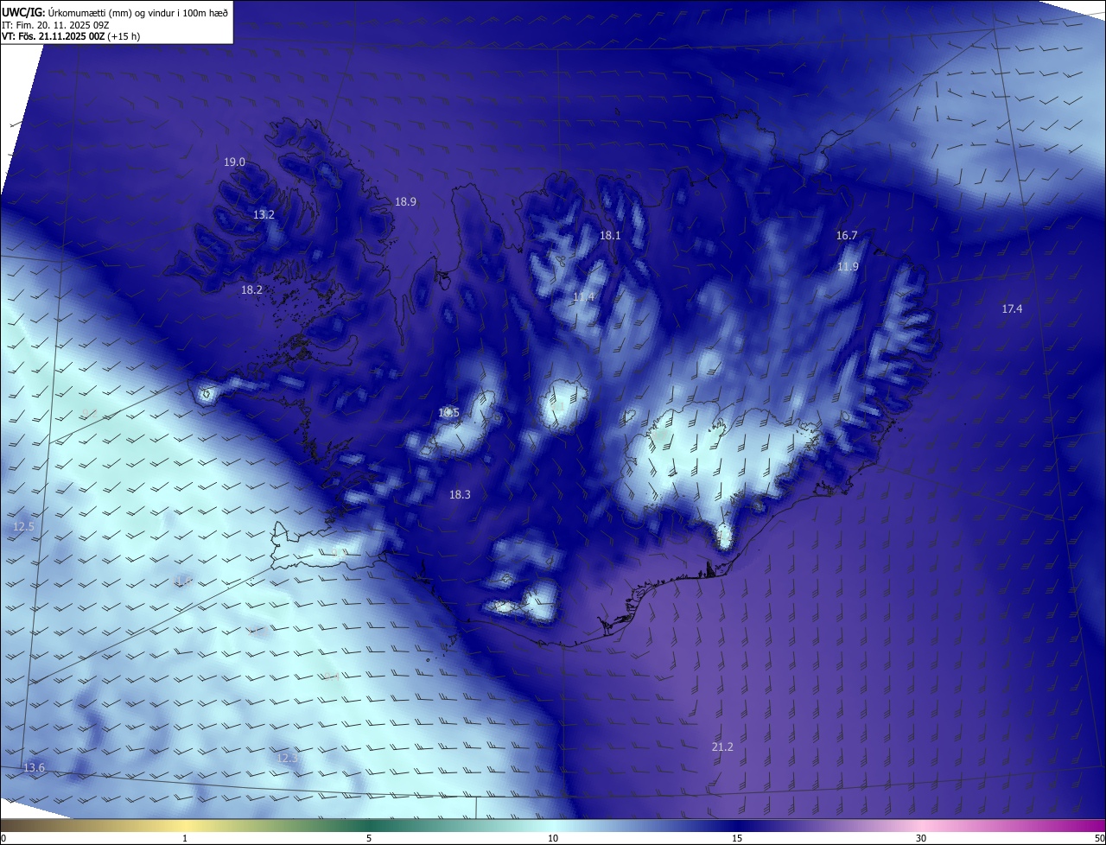This screenshot has height=845, width=1106.
Task: Click the 10 tick on the color scale
Action: click(553, 839)
